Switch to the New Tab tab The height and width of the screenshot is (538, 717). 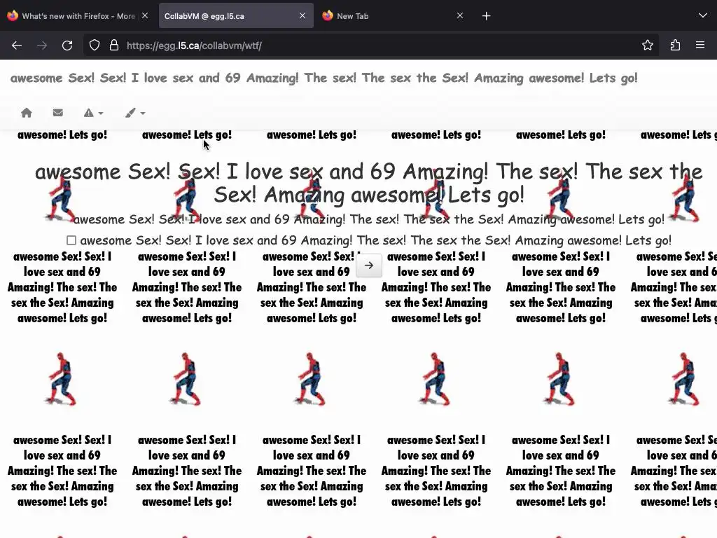coord(394,16)
